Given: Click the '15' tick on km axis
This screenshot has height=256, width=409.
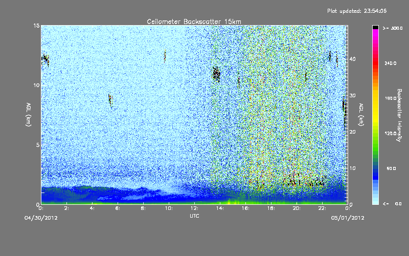Looking at the screenshot, I should (36, 26).
